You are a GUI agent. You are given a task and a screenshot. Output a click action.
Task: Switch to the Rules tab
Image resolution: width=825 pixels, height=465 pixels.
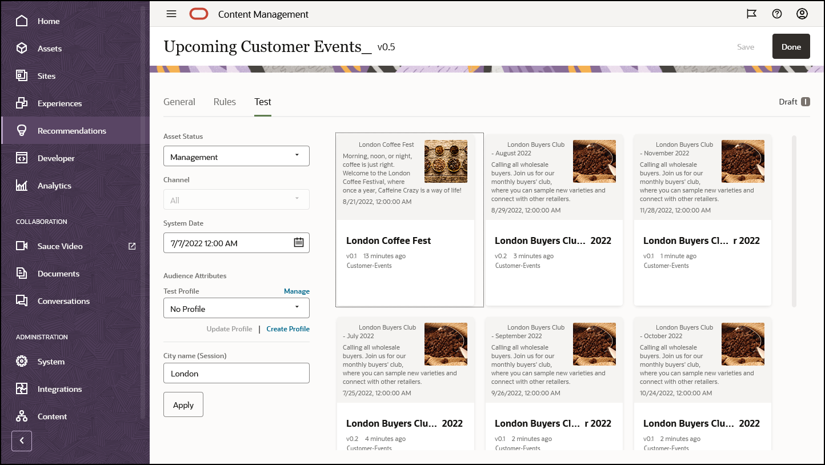225,102
